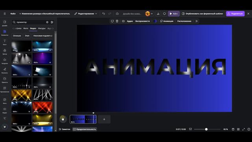Switch to the Фото tab
The width and height of the screenshot is (252, 142).
[26, 28]
